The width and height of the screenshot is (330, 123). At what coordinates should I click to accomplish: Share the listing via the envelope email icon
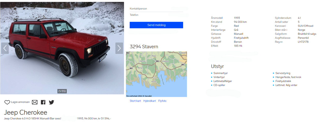tap(35, 102)
